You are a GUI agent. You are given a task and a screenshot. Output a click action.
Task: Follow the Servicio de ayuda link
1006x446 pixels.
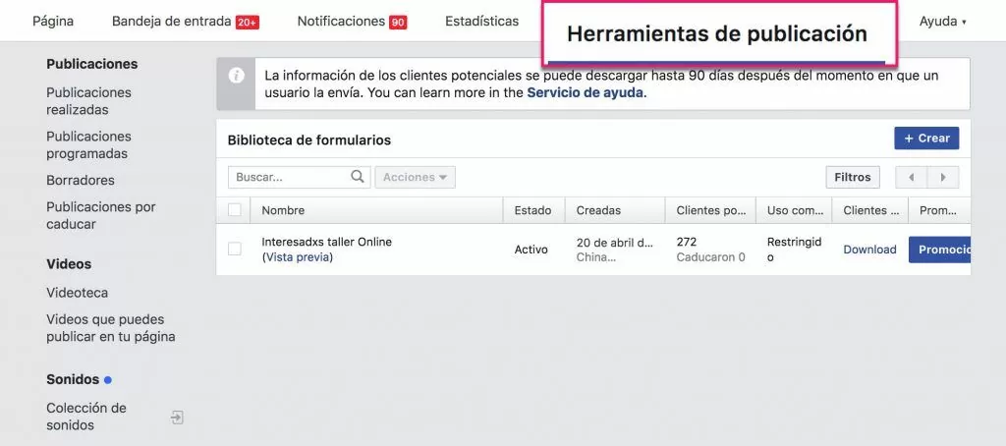click(x=586, y=92)
